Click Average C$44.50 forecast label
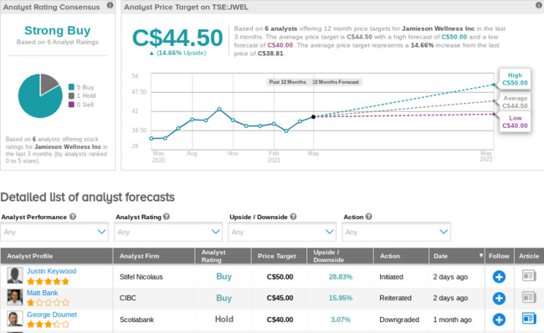This screenshot has height=333, width=544. 515,102
